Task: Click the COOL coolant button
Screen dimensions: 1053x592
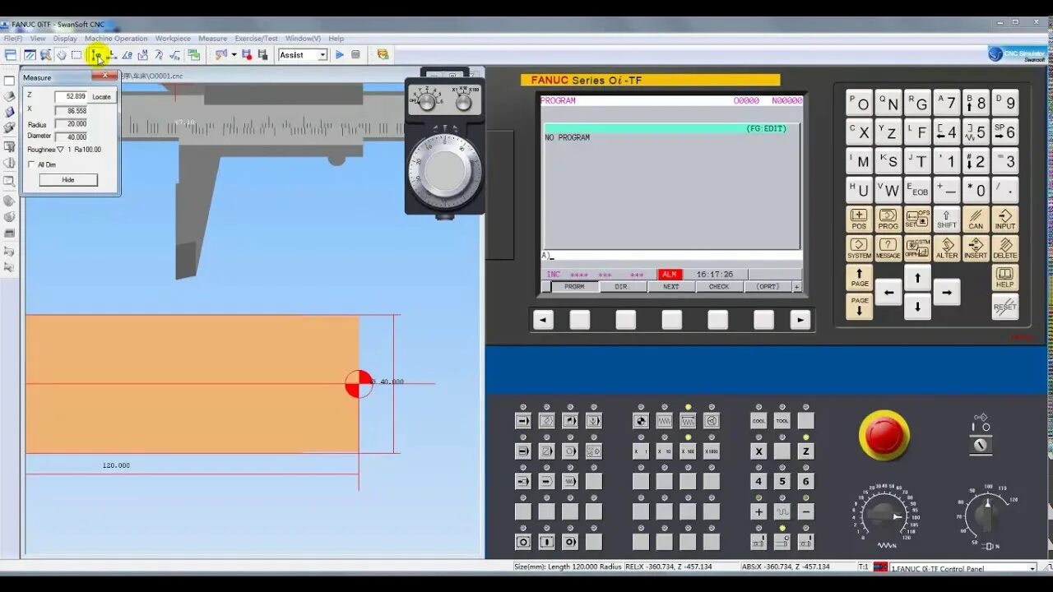Action: click(x=758, y=421)
